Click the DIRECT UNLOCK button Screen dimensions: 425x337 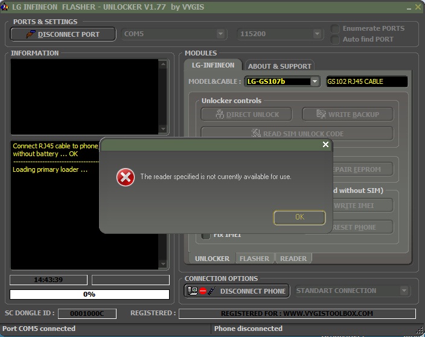click(x=246, y=115)
